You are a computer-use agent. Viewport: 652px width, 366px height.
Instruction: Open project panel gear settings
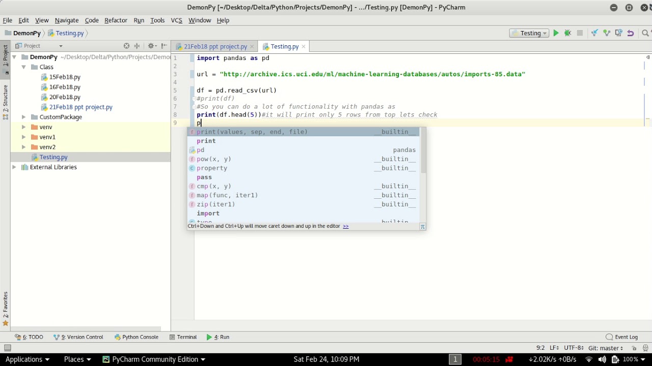coord(152,46)
